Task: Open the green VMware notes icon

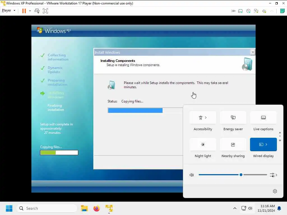Action: 283,11
